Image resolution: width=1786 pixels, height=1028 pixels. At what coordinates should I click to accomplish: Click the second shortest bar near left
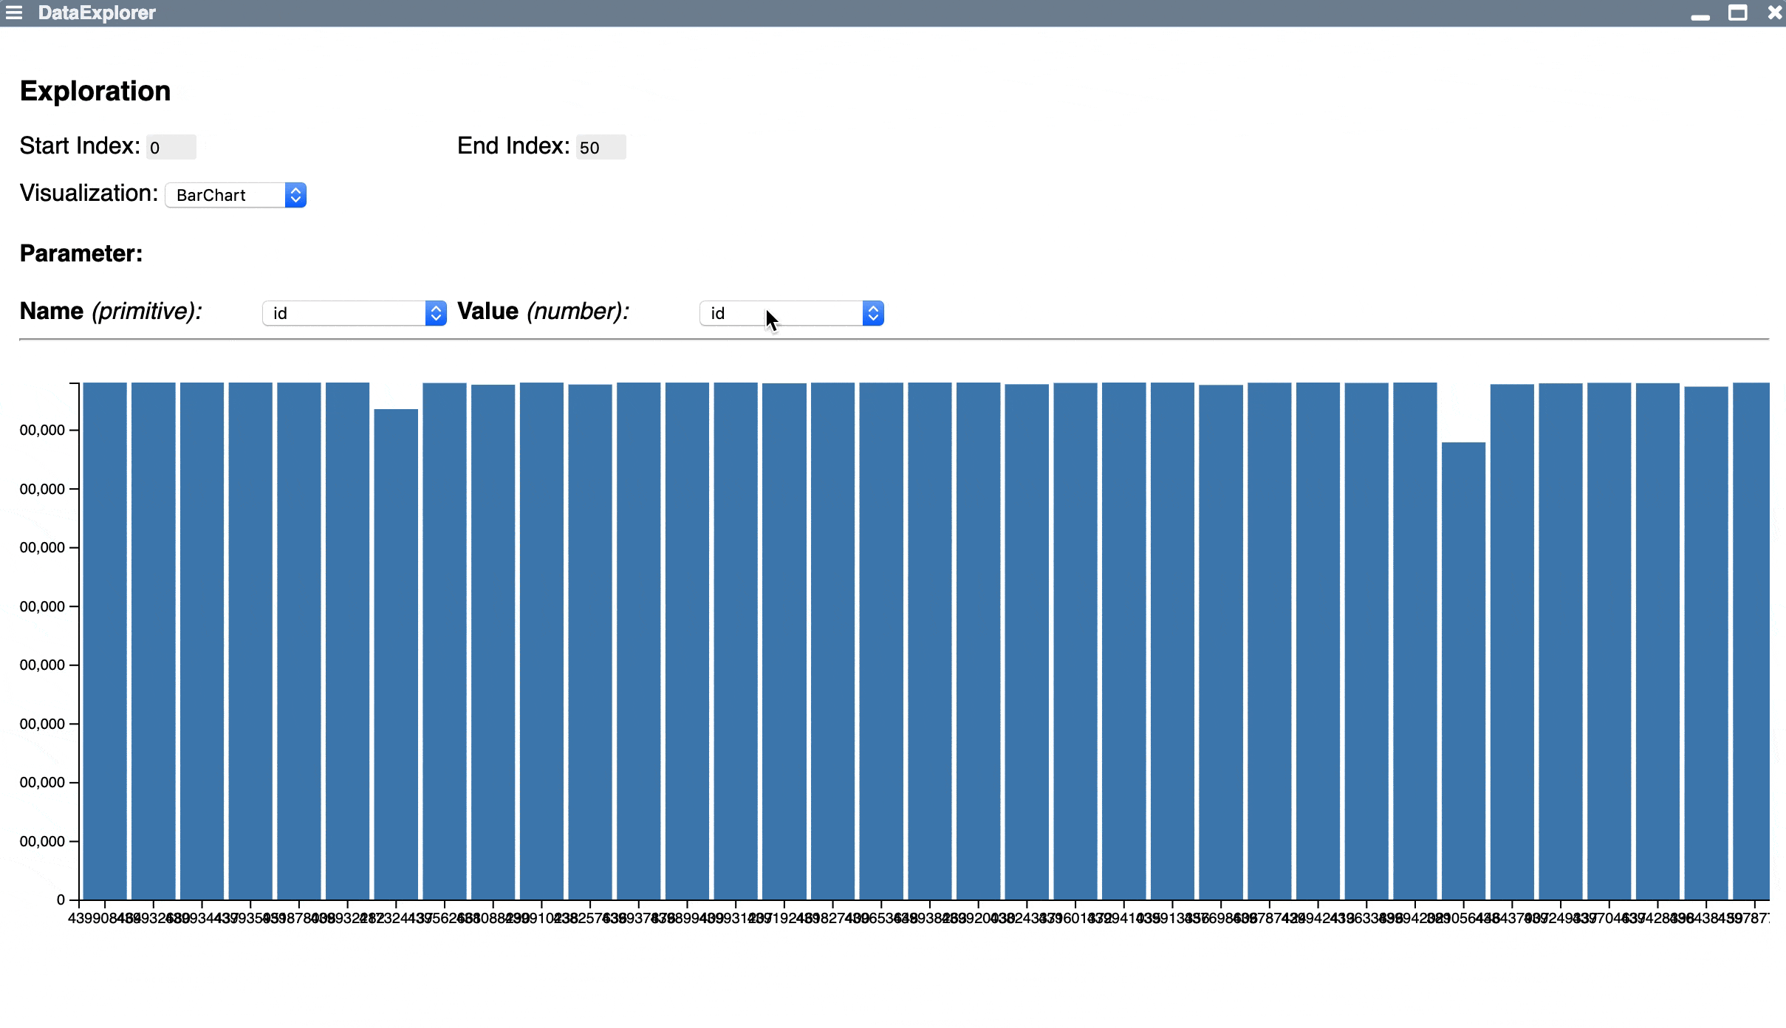pos(396,654)
